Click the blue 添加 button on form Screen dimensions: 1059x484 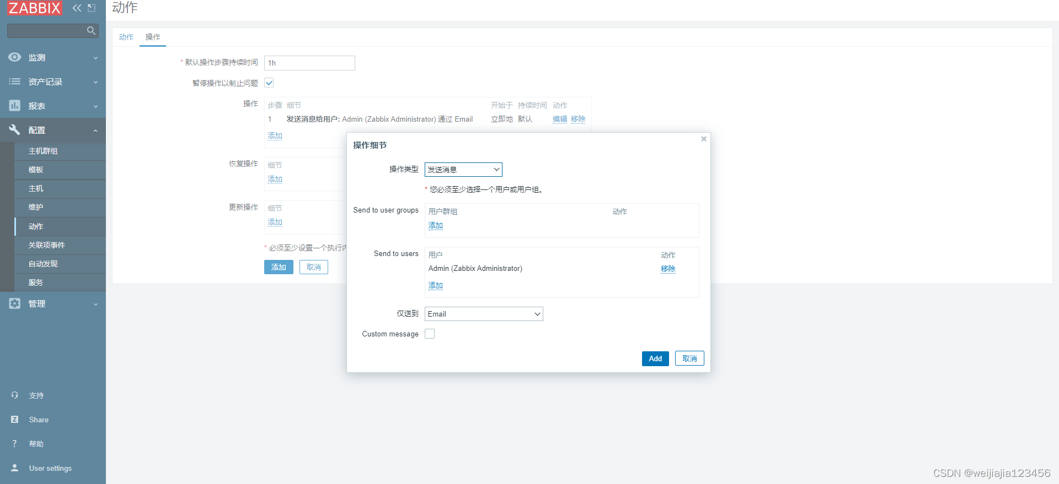coord(279,267)
